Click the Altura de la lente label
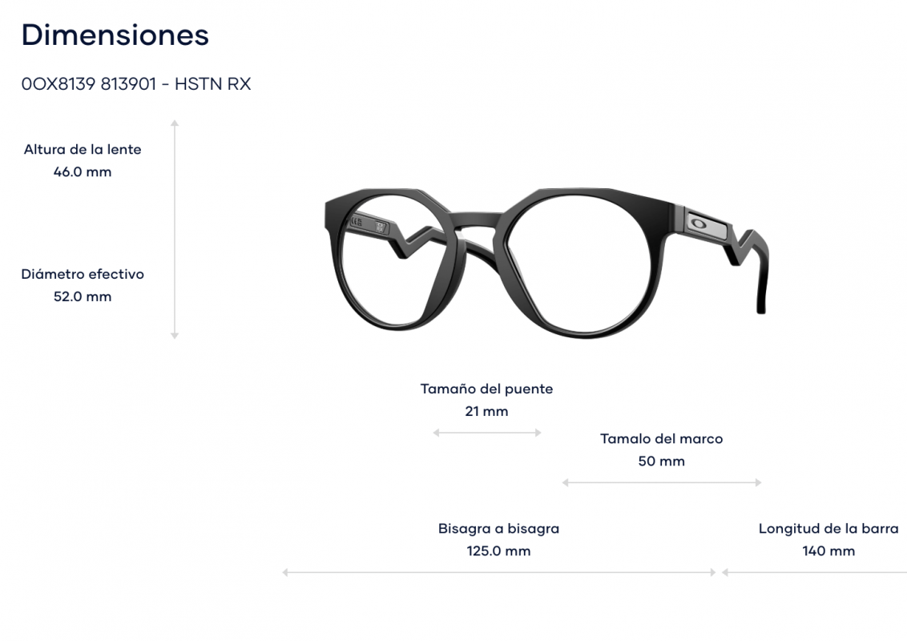 click(83, 149)
